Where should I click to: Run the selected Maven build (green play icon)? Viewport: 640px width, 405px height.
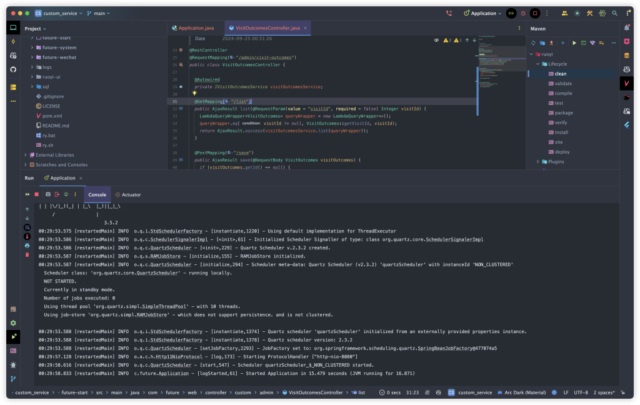click(x=574, y=42)
